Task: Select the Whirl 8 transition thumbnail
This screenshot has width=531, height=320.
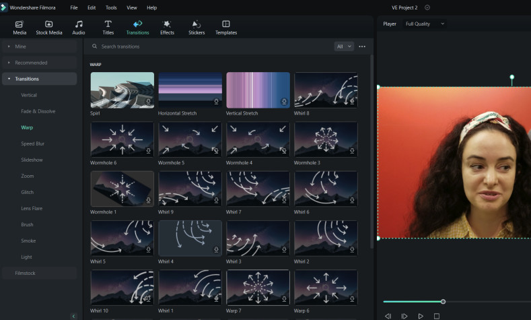Action: [326, 90]
